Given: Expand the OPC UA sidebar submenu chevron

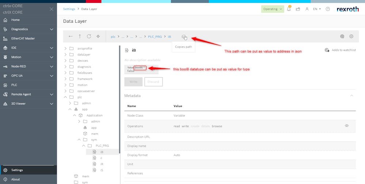Looking at the screenshot, I should coord(52,76).
